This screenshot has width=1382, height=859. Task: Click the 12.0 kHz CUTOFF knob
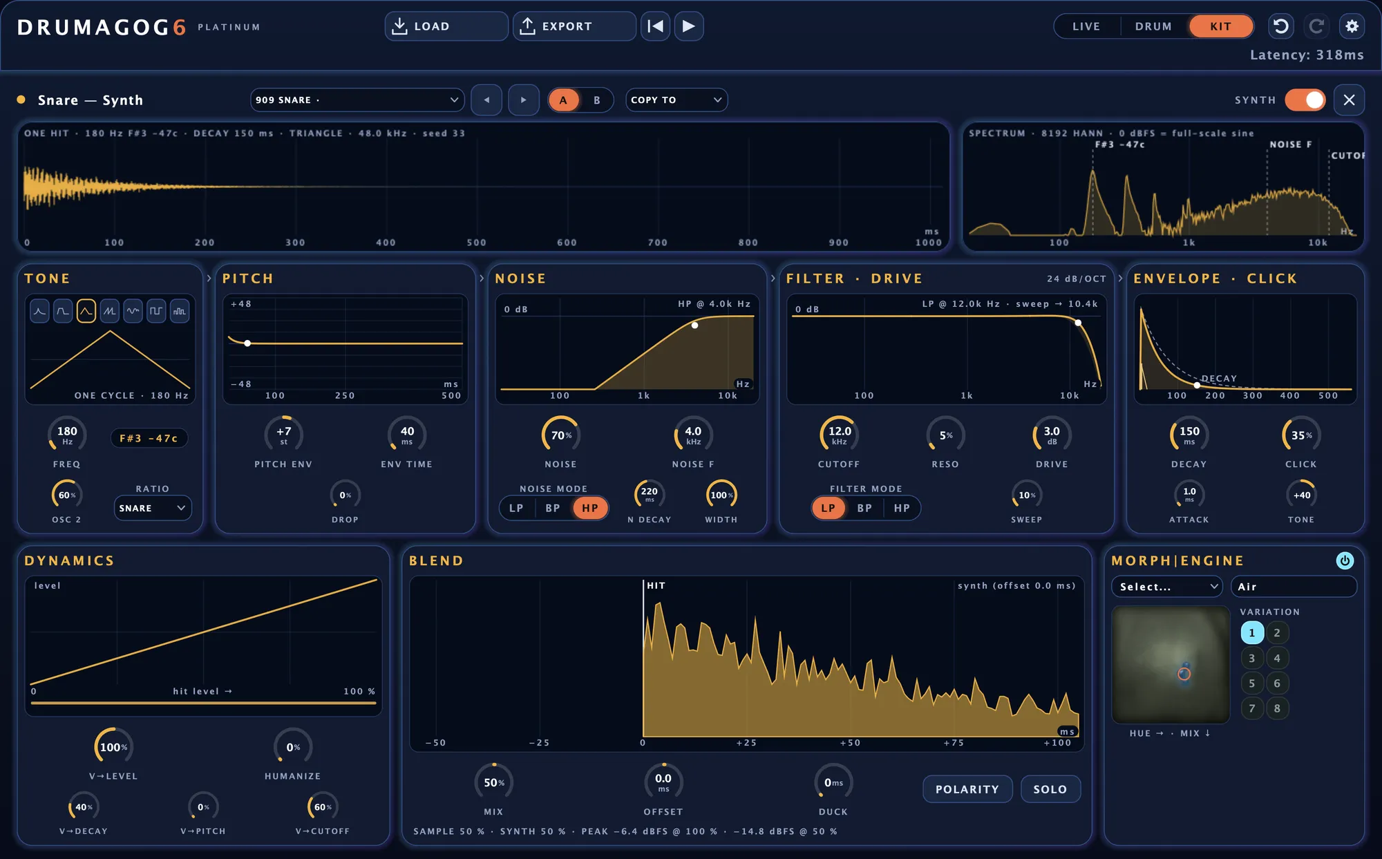click(839, 435)
